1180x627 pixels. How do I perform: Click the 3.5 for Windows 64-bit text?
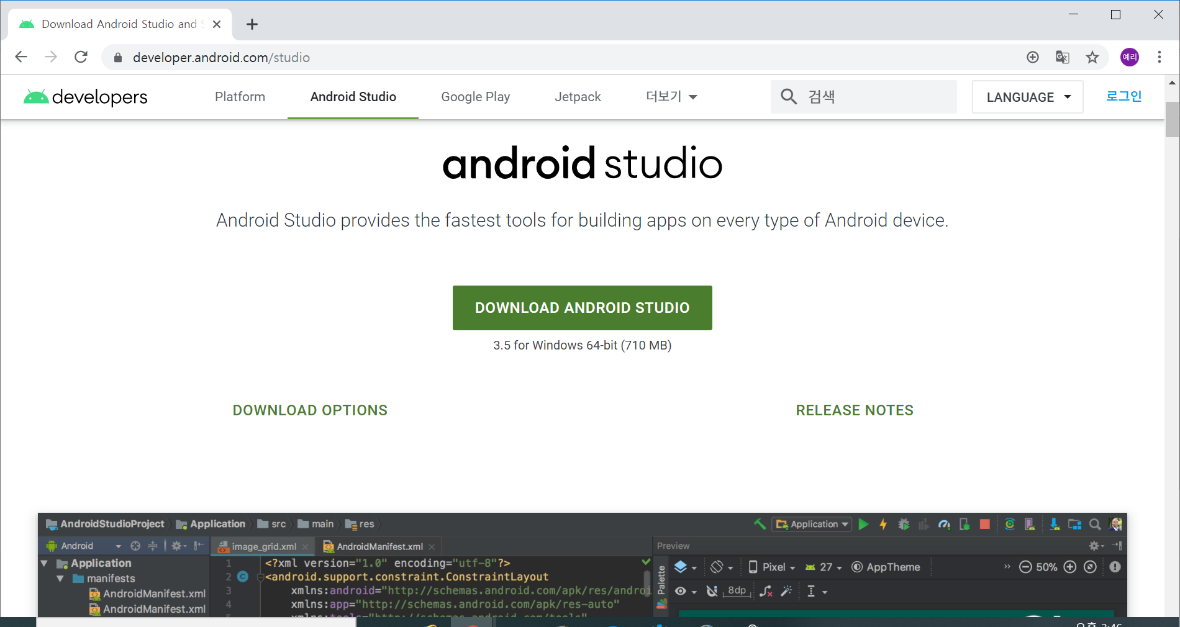coord(583,345)
